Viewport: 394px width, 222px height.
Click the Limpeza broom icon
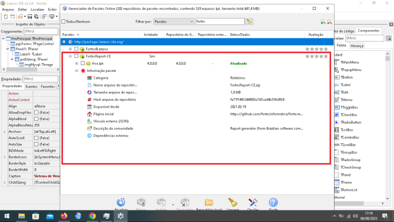click(233, 202)
